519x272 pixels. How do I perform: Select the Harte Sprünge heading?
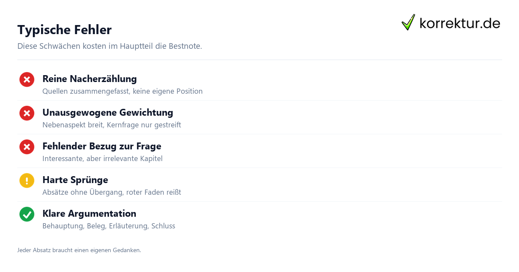[x=75, y=180]
